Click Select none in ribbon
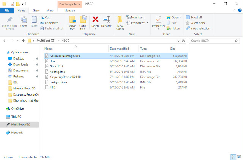Image resolution: width=243 pixels, height=160 pixels. (x=196, y=23)
